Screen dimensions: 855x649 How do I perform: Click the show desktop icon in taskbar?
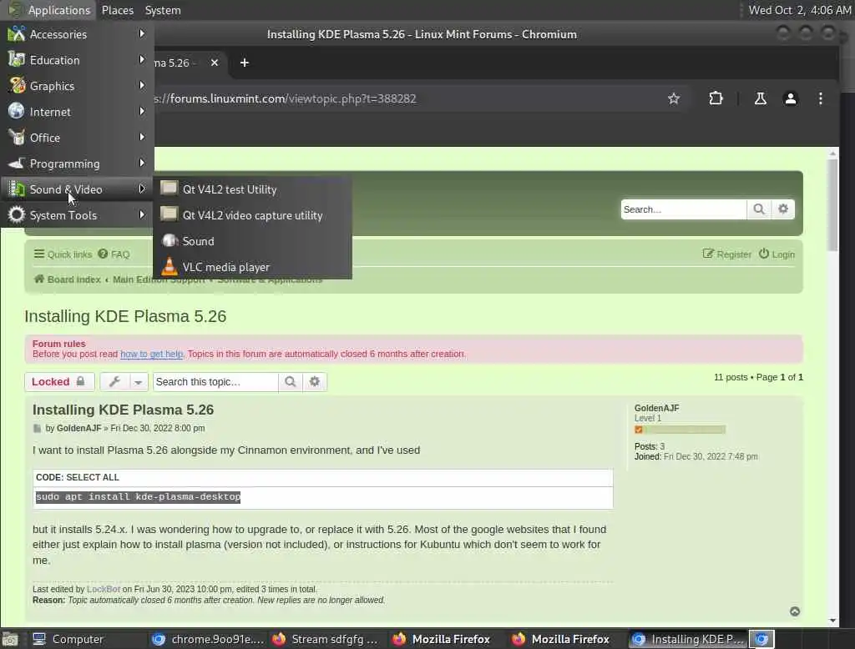coord(10,639)
